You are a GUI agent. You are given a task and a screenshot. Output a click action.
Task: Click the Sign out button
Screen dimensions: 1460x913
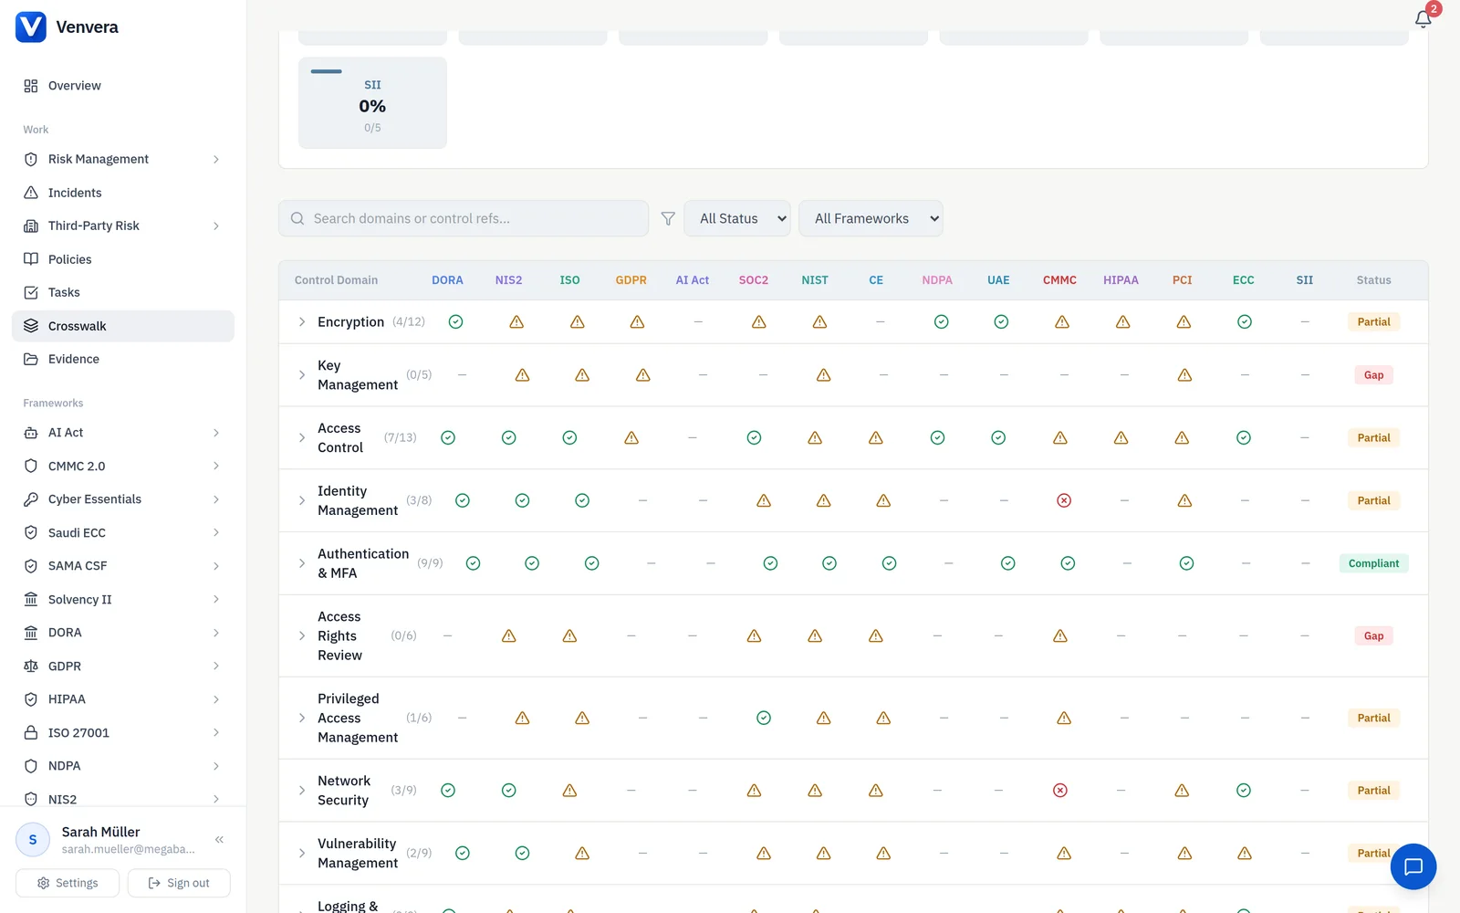tap(179, 883)
